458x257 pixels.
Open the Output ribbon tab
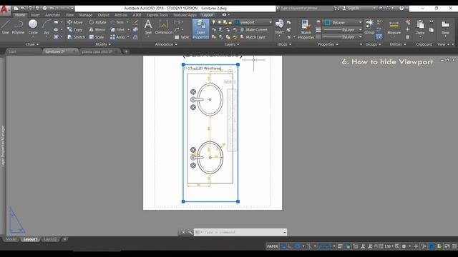coord(103,15)
